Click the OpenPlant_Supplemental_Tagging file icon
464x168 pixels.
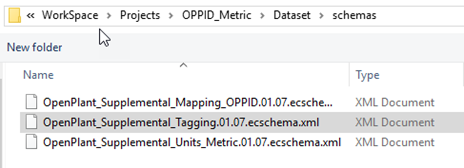tap(31, 122)
